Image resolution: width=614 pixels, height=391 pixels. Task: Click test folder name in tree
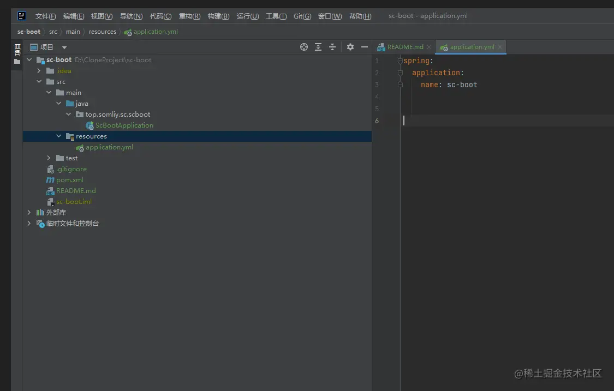pos(71,158)
